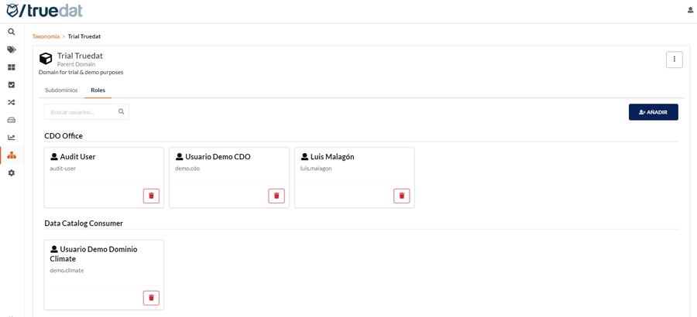697x317 pixels.
Task: Open the line chart sidebar icon
Action: pos(12,138)
